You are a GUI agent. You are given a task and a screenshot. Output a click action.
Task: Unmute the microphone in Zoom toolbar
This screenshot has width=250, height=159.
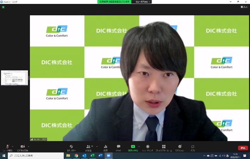coord(7,148)
